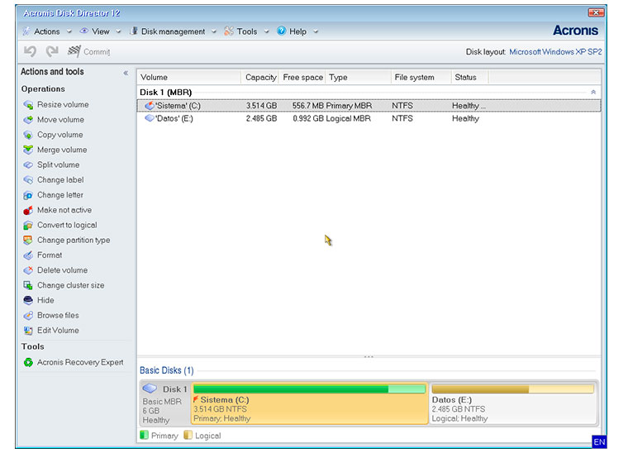Sort by the File system column header
628x453 pixels.
click(x=421, y=78)
